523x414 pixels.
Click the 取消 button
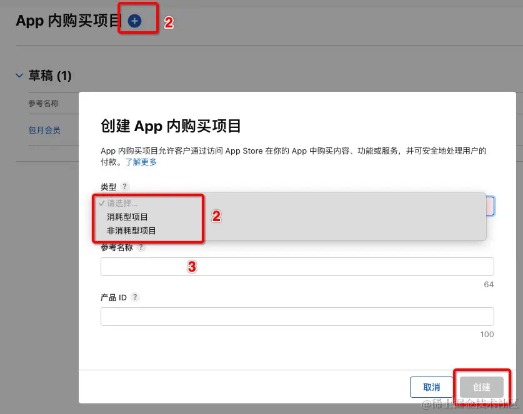pos(431,387)
